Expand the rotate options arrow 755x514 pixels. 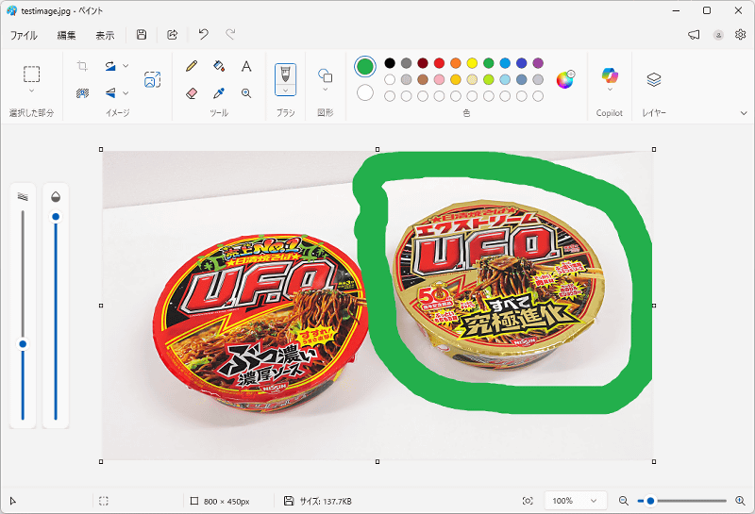pos(126,66)
